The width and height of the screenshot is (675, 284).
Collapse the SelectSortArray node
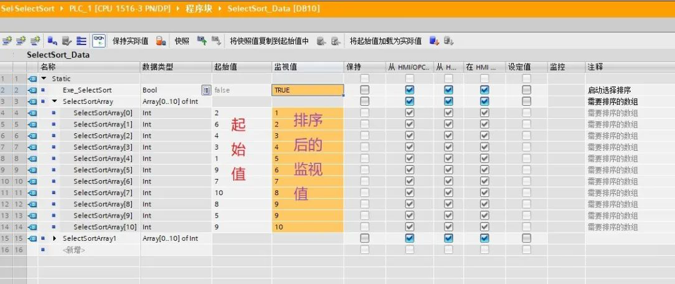[x=54, y=102]
